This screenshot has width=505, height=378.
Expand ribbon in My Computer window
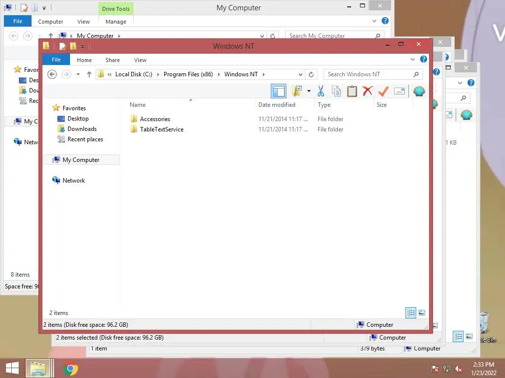tap(374, 21)
